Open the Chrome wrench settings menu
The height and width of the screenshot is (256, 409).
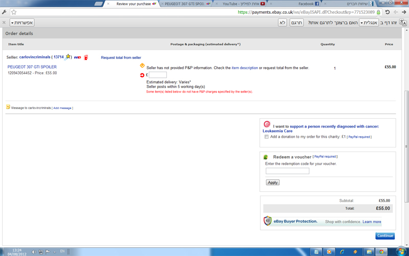(x=4, y=11)
